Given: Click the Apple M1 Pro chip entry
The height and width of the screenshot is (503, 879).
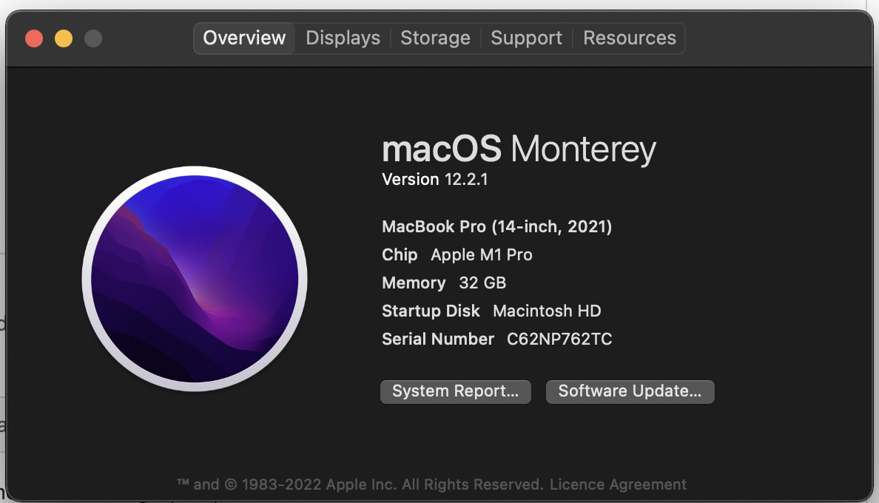Looking at the screenshot, I should tap(481, 254).
